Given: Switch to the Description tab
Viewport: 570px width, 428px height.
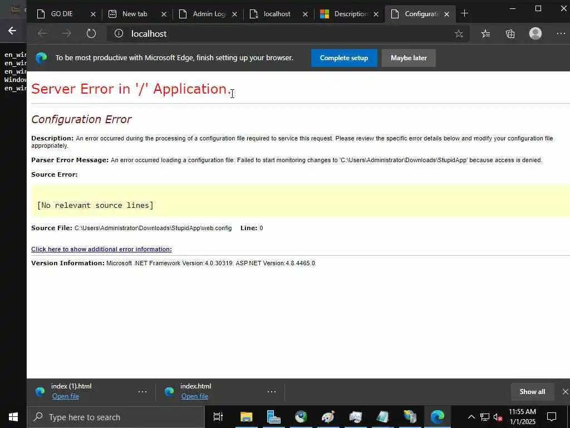Looking at the screenshot, I should (x=351, y=14).
